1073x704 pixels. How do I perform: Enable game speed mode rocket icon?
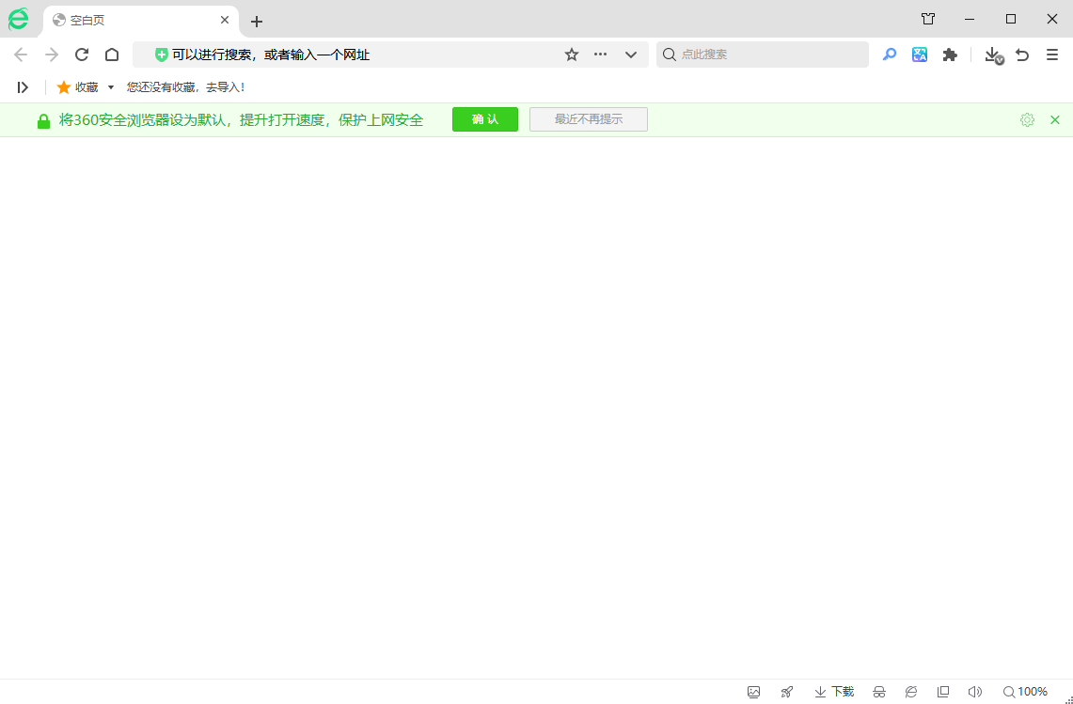786,692
